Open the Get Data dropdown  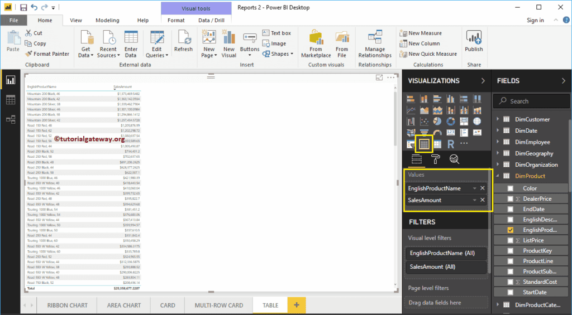(x=85, y=44)
